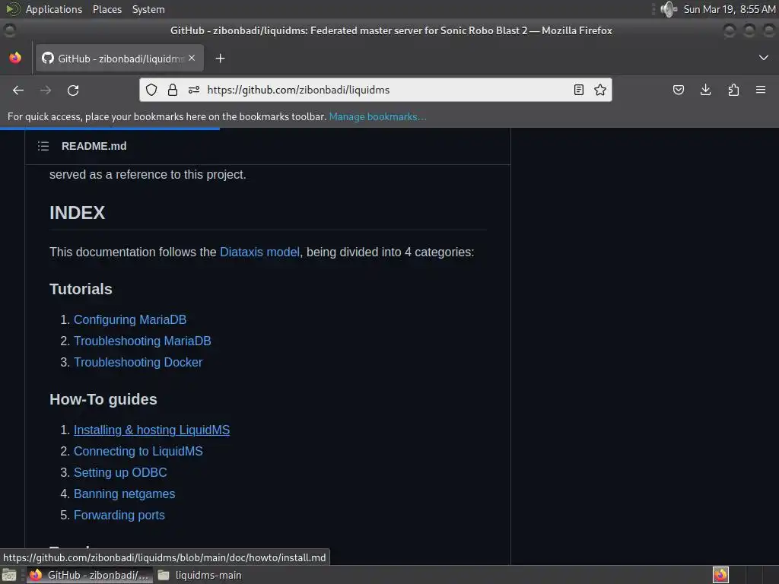
Task: Click the padlock site security icon
Action: pos(173,90)
